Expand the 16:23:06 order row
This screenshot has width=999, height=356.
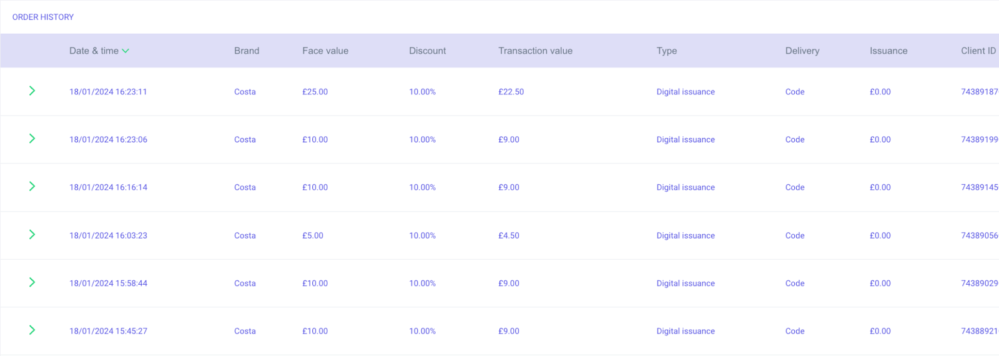pos(32,139)
